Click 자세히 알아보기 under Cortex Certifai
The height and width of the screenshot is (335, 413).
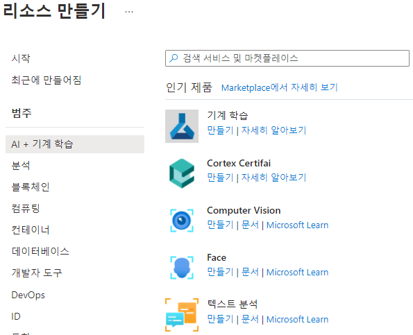274,177
